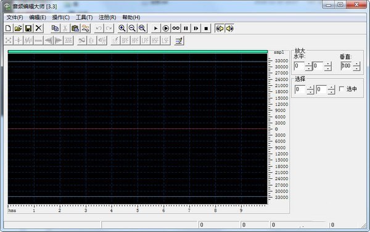Increase first 水平 zoom stepper value
The height and width of the screenshot is (232, 370).
[309, 64]
